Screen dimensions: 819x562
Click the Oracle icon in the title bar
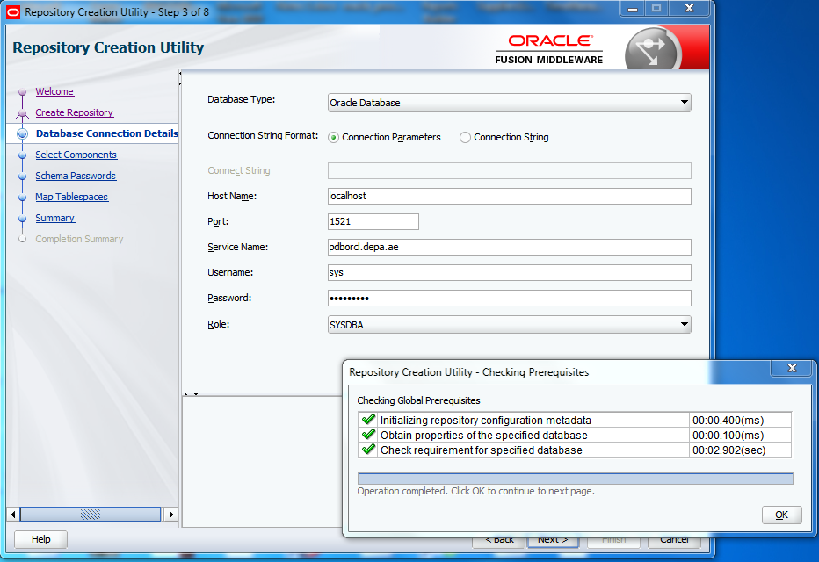click(13, 12)
